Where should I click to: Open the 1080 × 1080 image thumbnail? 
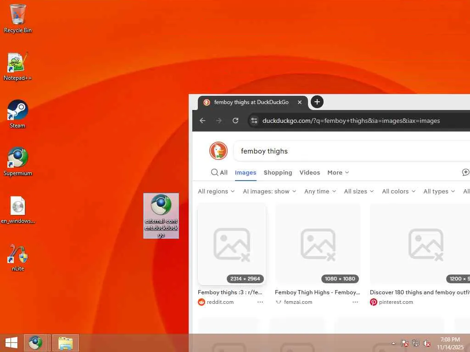coord(318,244)
